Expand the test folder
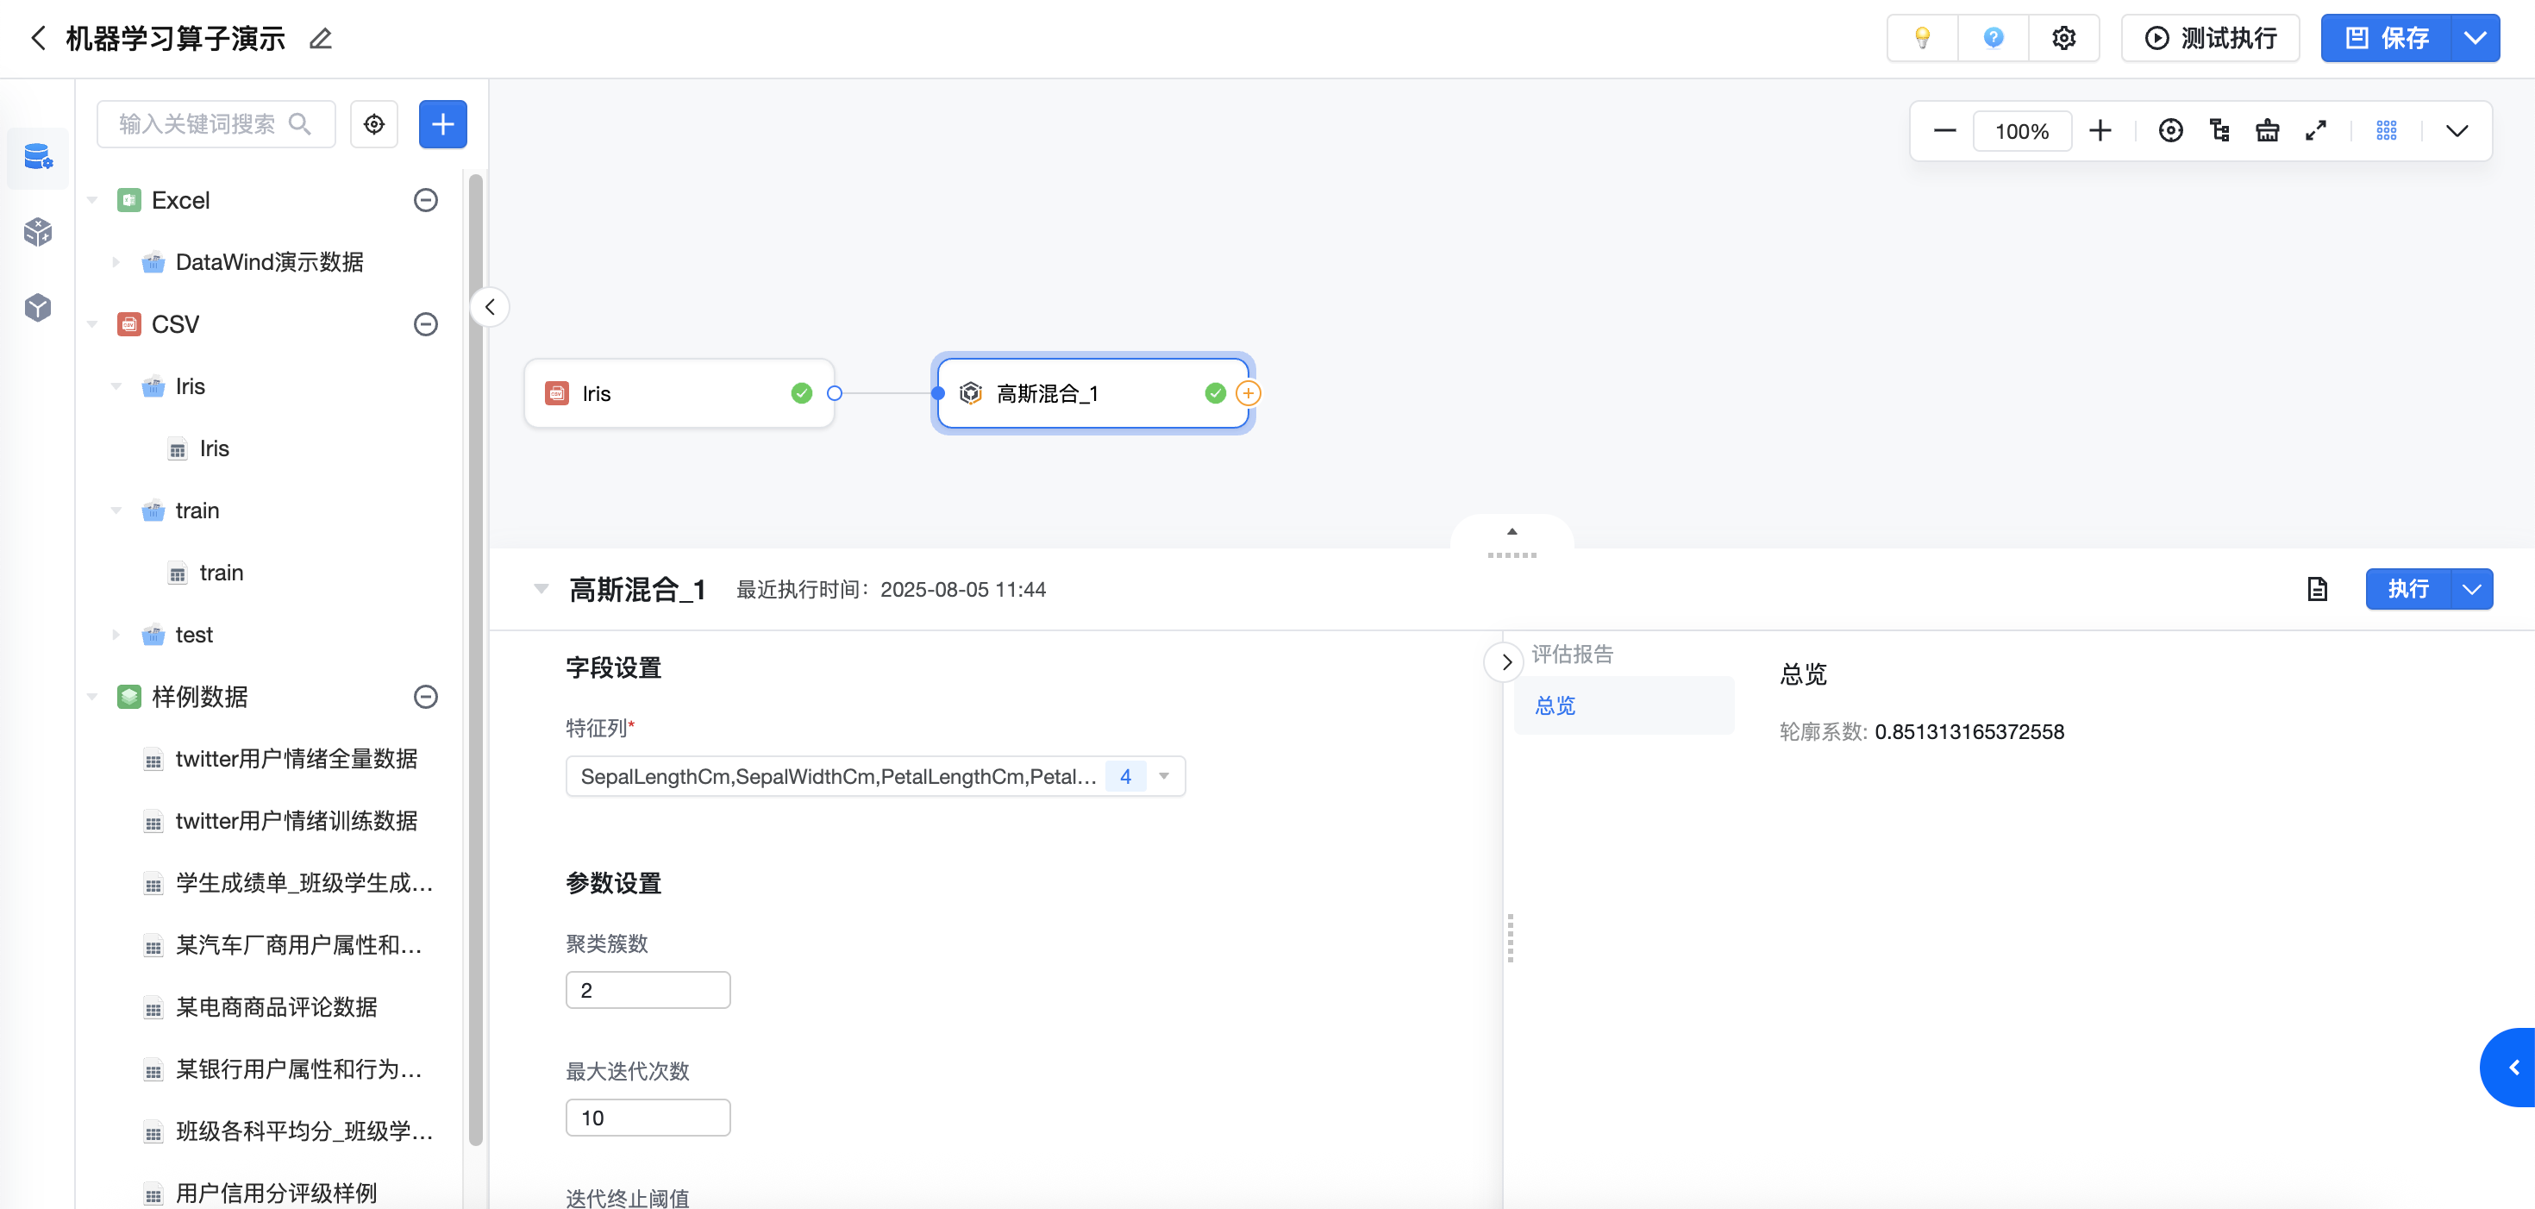The width and height of the screenshot is (2535, 1209). (x=116, y=635)
